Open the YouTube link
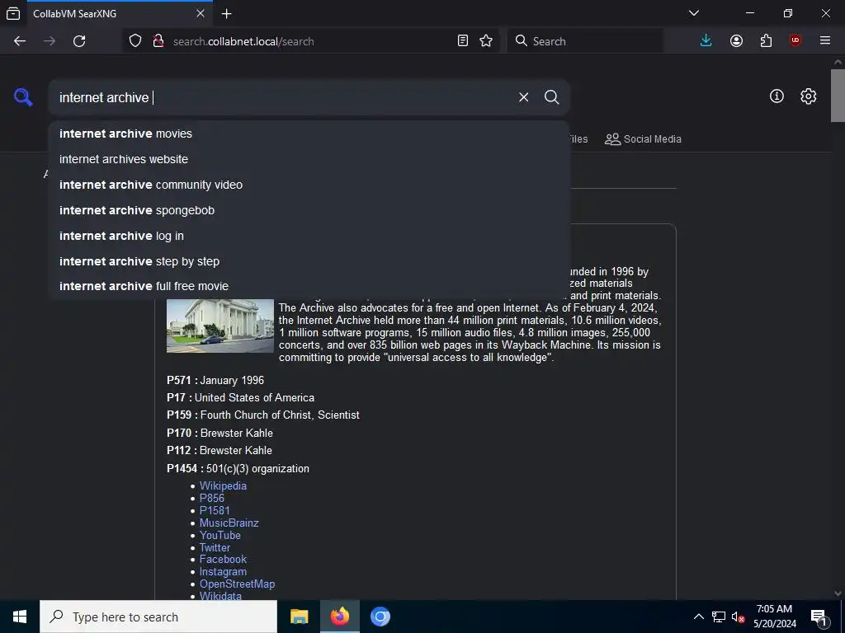The height and width of the screenshot is (633, 845). pos(220,535)
